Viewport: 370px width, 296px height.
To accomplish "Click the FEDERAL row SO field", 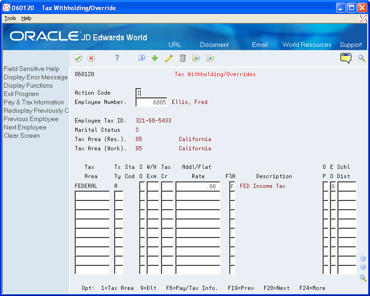I will pyautogui.click(x=142, y=186).
